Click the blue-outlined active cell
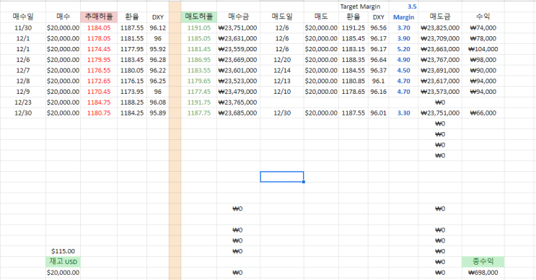The image size is (536, 280). point(282,176)
